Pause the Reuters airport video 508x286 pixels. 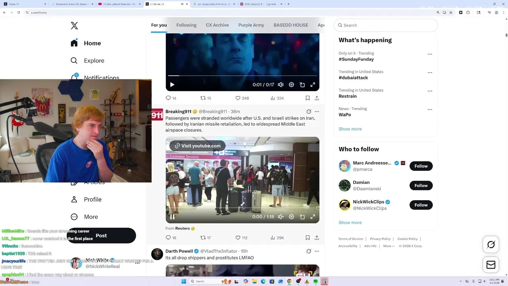(172, 217)
